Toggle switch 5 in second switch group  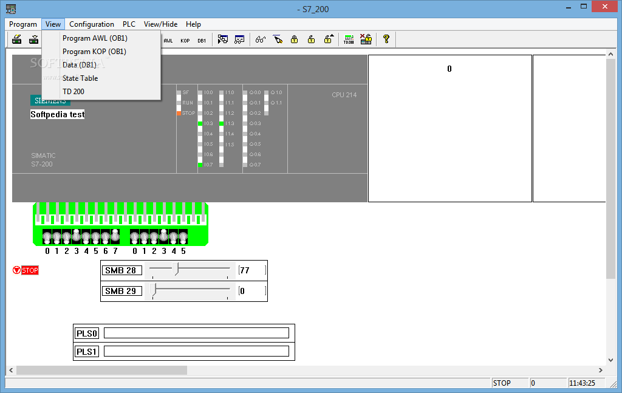point(183,237)
